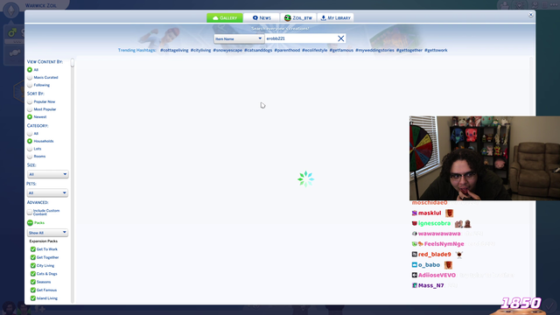Select View Content By All radio
The image size is (560, 315).
[30, 70]
